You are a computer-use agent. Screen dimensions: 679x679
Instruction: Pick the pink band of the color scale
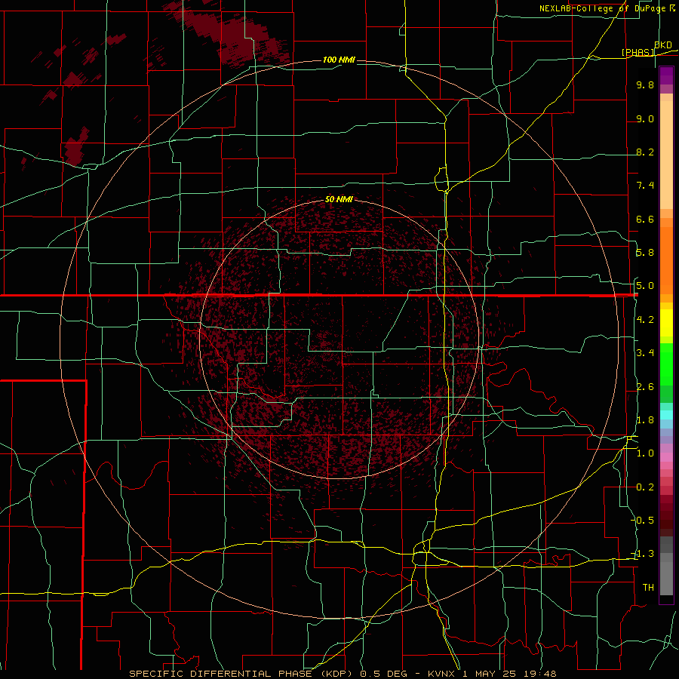(x=666, y=457)
